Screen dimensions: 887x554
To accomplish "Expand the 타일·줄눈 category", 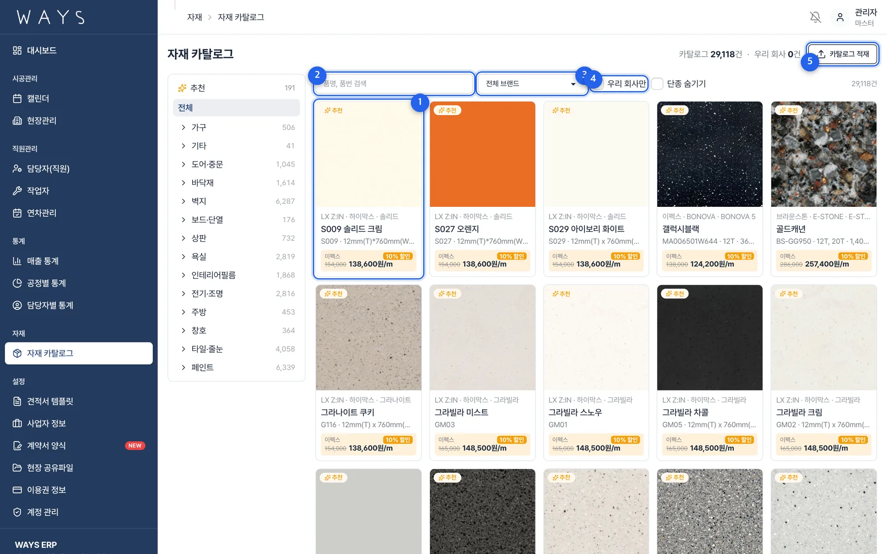I will click(x=183, y=349).
